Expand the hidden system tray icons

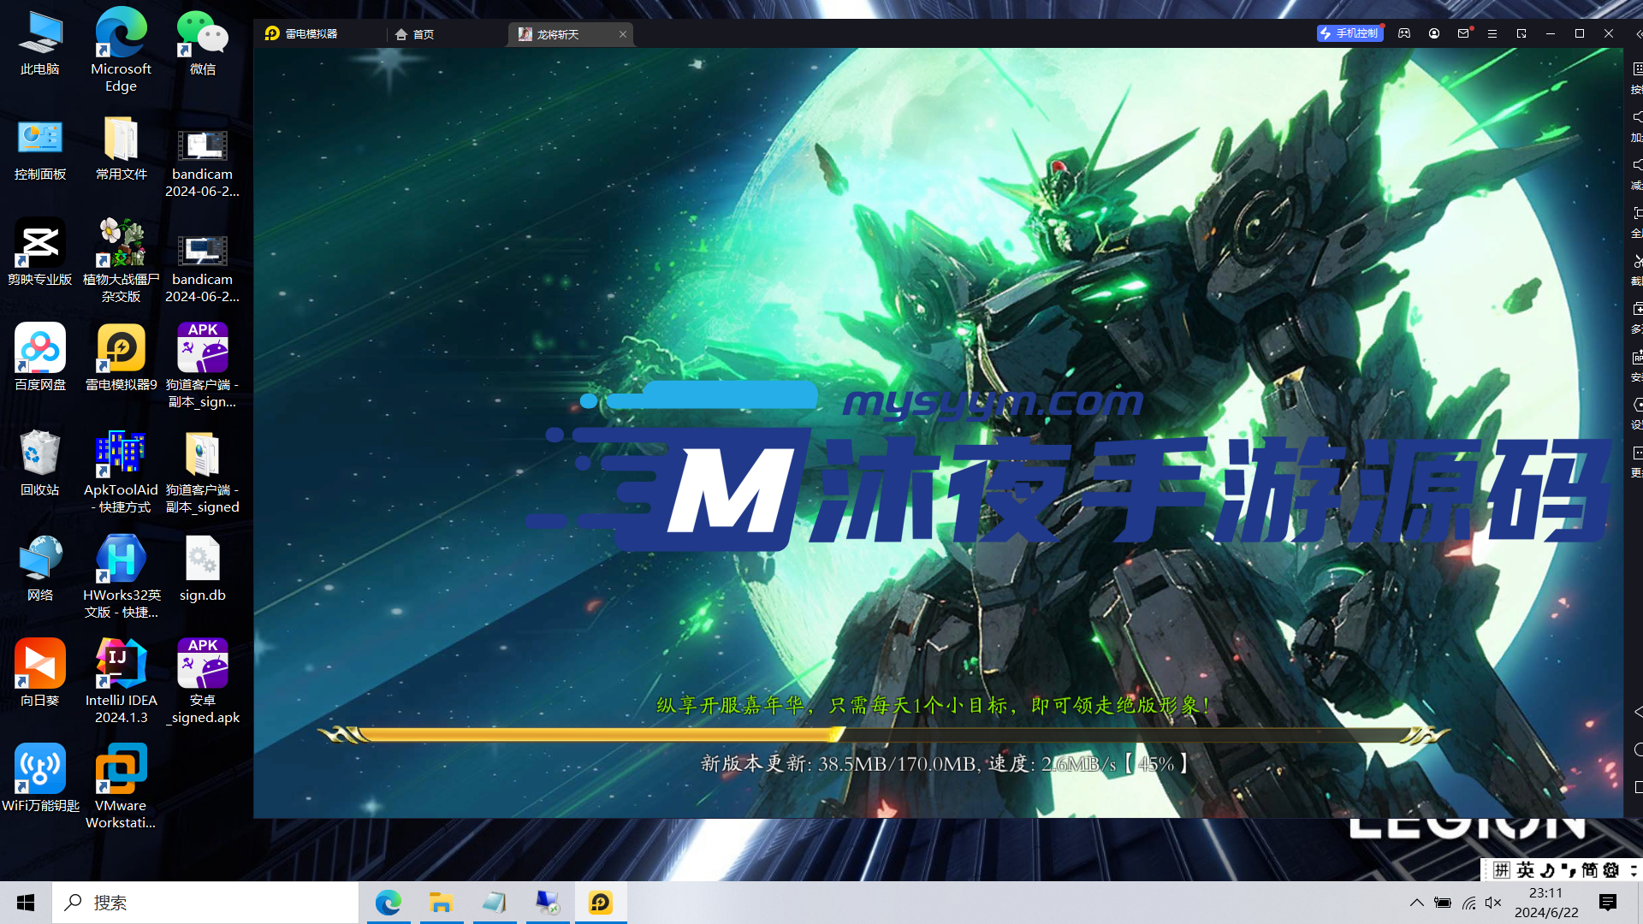(1417, 903)
